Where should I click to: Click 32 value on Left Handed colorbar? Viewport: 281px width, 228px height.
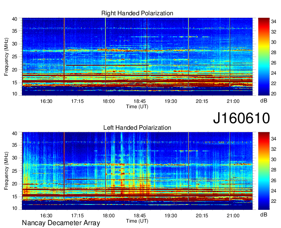274,149
